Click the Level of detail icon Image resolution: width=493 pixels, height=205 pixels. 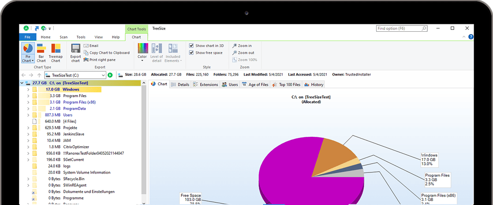[x=157, y=48]
